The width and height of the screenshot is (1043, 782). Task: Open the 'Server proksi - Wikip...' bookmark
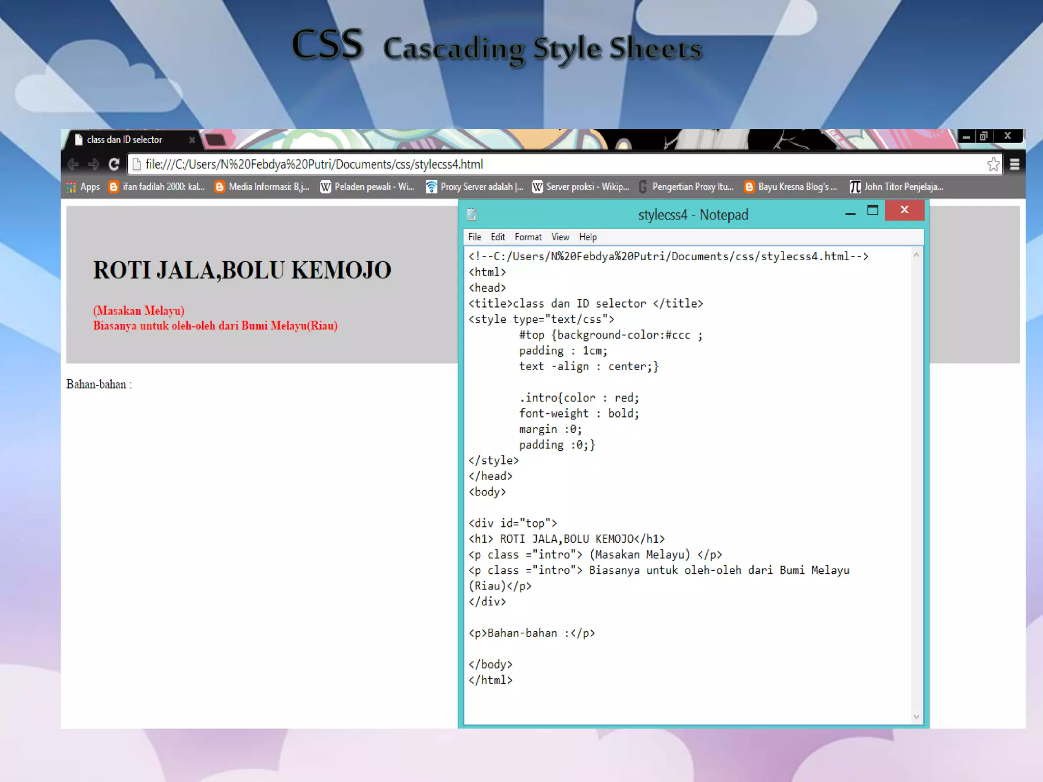click(x=581, y=187)
